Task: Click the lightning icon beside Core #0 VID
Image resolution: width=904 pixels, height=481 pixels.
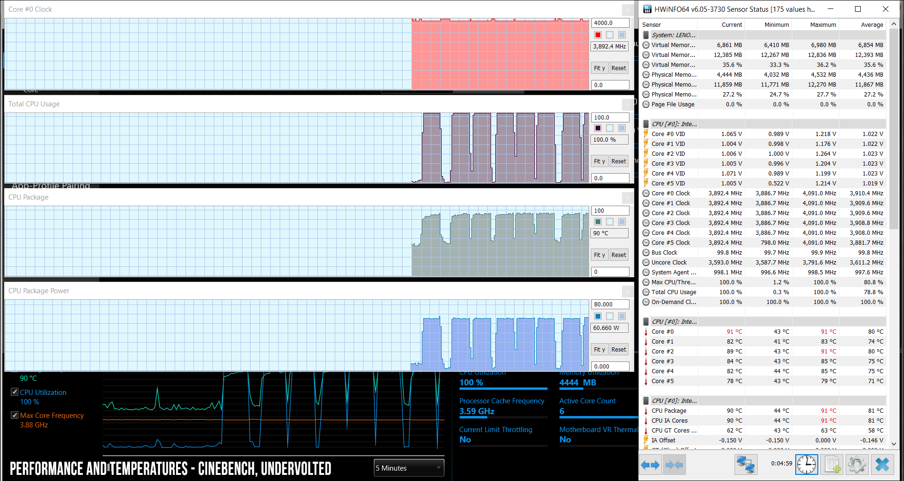Action: click(x=646, y=134)
